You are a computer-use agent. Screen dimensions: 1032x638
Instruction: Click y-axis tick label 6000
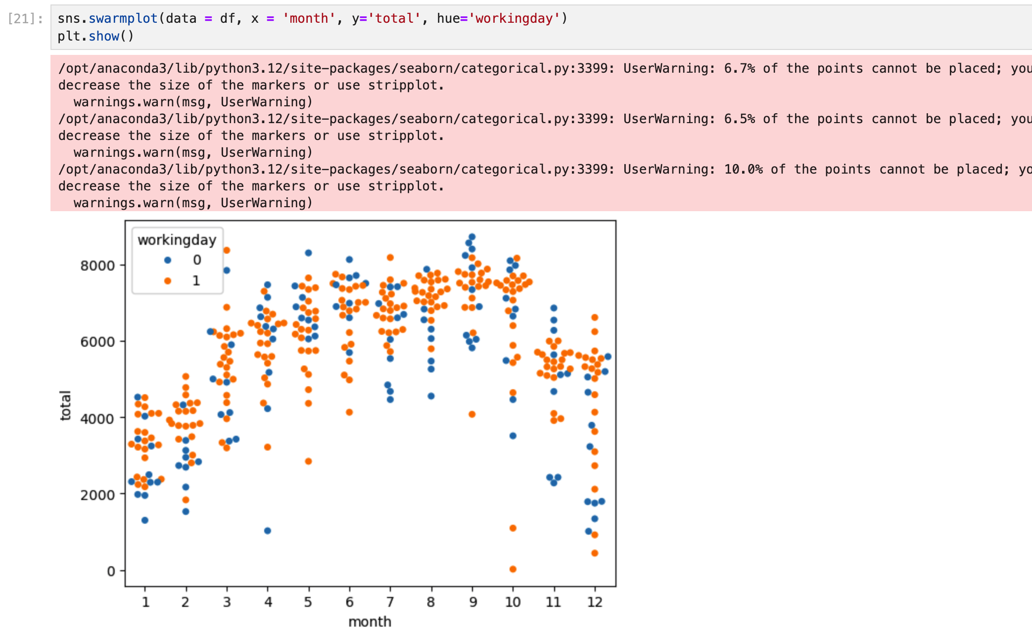(x=97, y=342)
